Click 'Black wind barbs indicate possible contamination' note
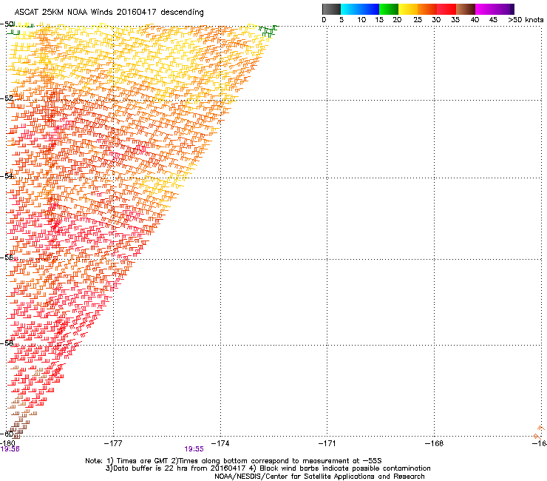Image resolution: width=547 pixels, height=481 pixels. [x=341, y=468]
